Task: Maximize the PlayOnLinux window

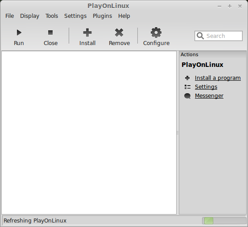Action: point(230,6)
